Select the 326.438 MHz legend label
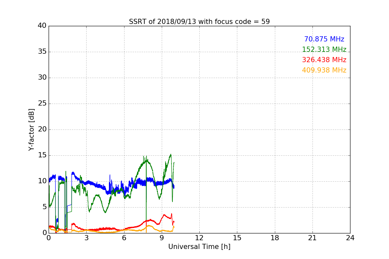This screenshot has width=389, height=259. tap(324, 60)
